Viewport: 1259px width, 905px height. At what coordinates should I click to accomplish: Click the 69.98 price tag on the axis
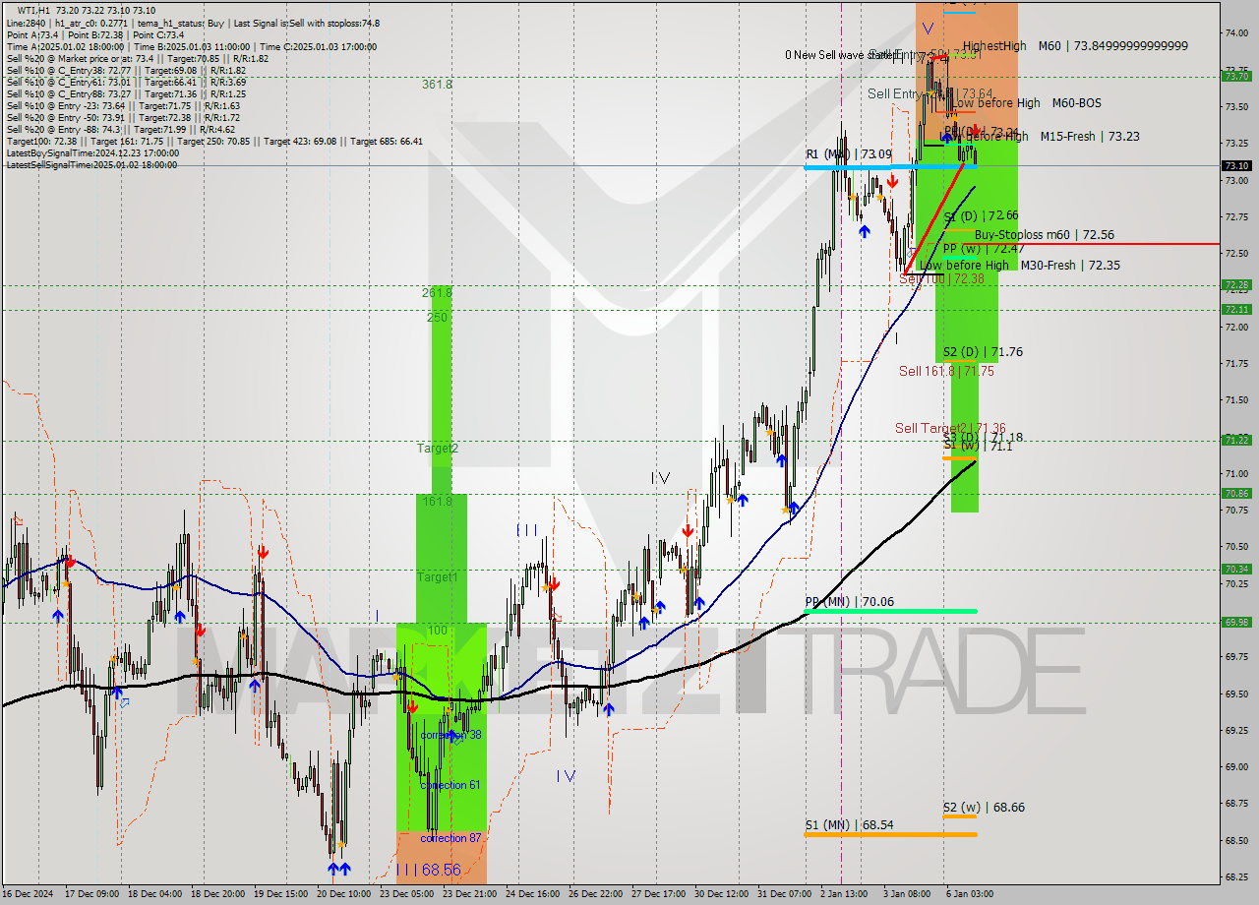click(x=1236, y=622)
